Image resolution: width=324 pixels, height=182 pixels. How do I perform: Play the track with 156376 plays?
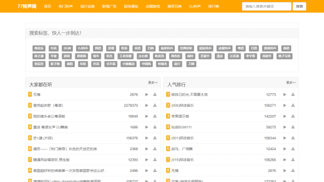point(147,138)
